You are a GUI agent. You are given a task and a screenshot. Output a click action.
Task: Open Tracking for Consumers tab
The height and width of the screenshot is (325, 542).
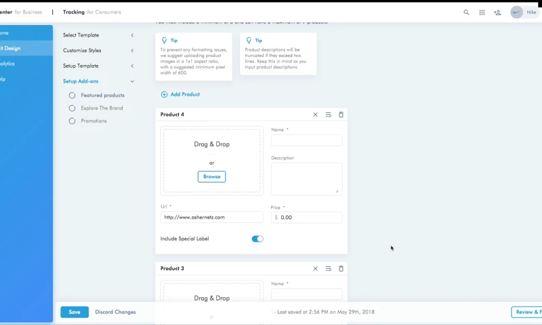point(92,12)
